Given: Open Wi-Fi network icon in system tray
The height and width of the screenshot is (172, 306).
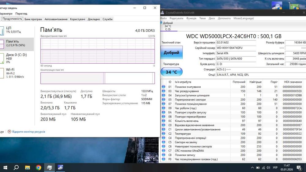Looking at the screenshot, I should coord(263,168).
